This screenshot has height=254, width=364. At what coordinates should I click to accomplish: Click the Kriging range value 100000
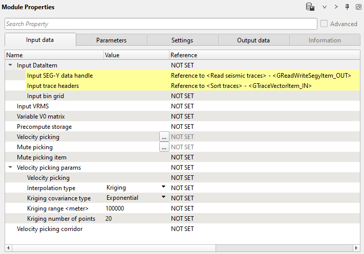(x=115, y=209)
